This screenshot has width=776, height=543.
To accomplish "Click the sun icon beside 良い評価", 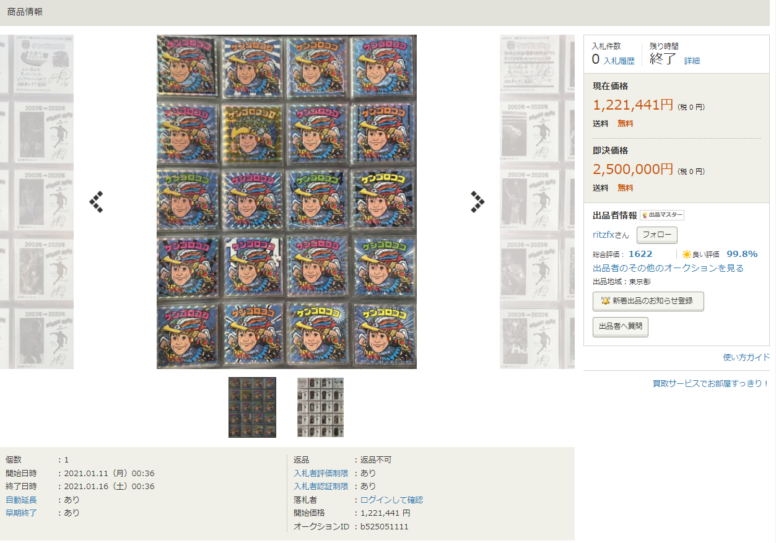I will click(686, 254).
